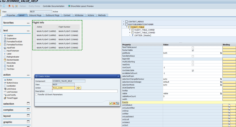Viewport: 236px width, 127px height.
Task: Collapse the FLIGHT_TABLE tree node
Action: tap(126, 27)
